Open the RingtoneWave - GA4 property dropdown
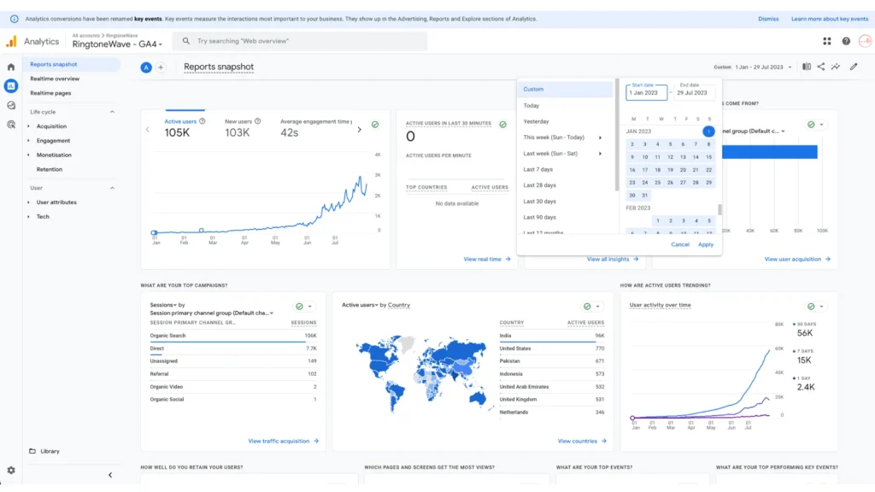 (117, 44)
